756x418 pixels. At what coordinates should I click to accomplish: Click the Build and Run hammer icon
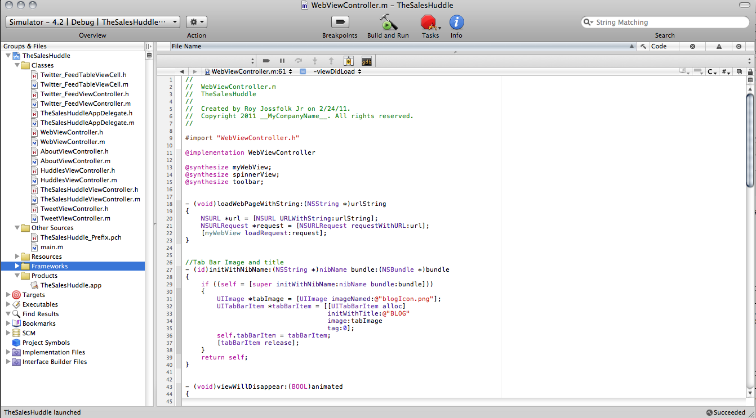click(388, 23)
